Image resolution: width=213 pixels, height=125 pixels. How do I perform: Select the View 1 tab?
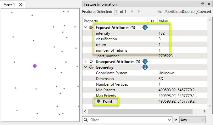click(9, 4)
